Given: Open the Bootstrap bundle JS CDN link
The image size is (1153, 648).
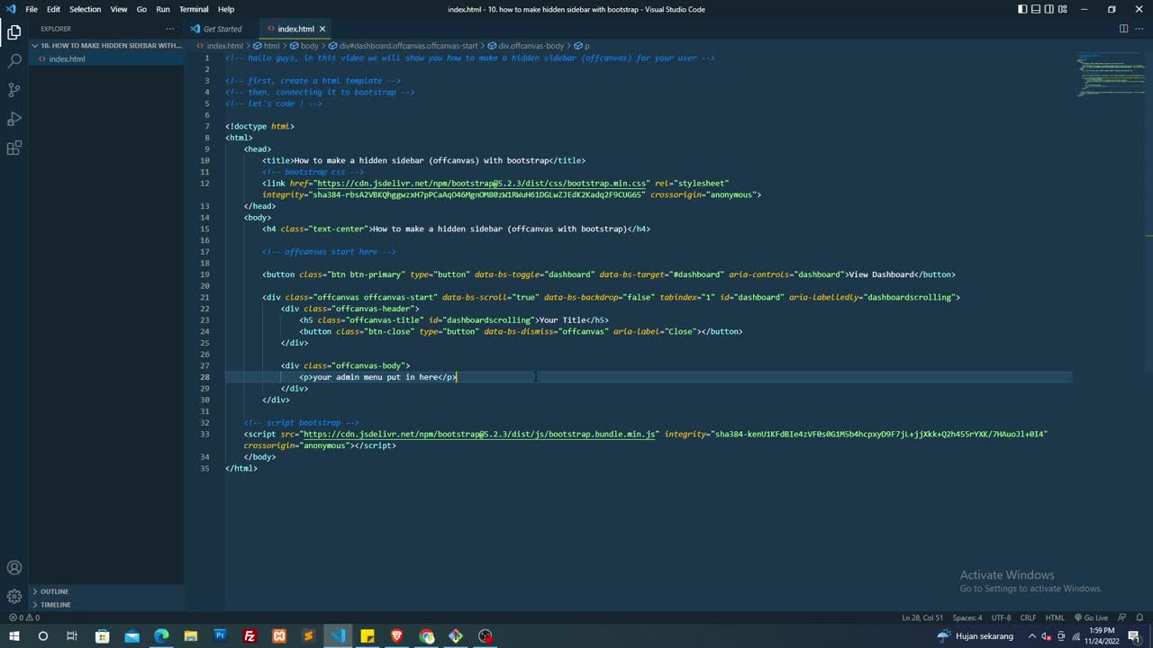Looking at the screenshot, I should point(478,434).
